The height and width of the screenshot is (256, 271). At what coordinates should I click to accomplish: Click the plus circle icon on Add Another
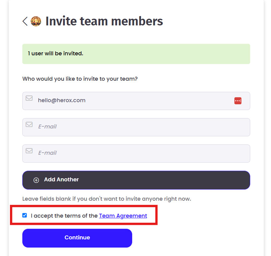(x=36, y=180)
